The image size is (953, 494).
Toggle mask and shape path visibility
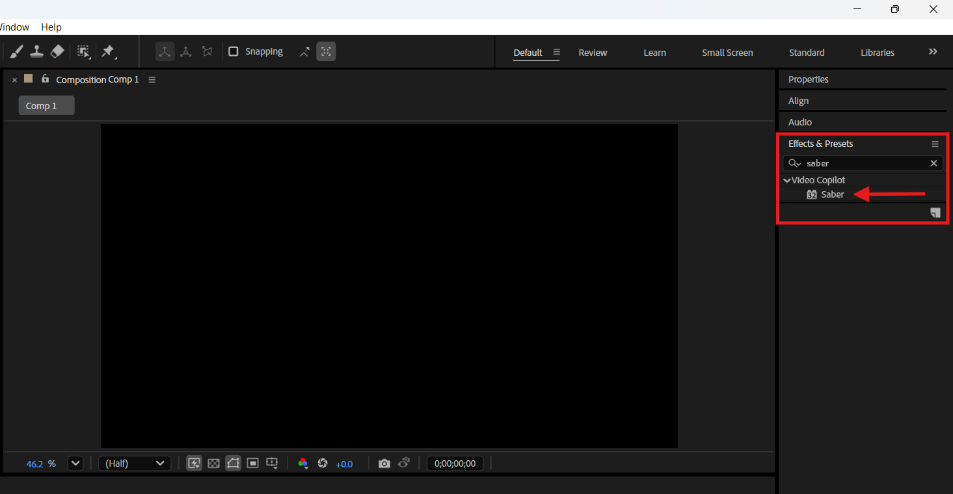coord(233,463)
